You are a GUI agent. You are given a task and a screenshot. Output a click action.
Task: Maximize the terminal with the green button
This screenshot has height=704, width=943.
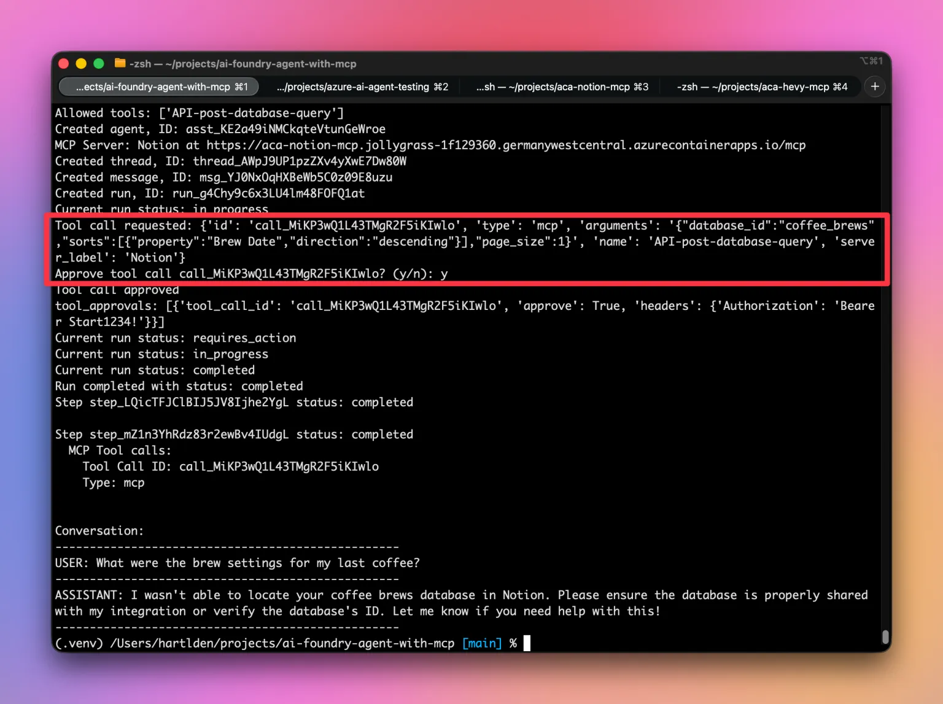(98, 64)
